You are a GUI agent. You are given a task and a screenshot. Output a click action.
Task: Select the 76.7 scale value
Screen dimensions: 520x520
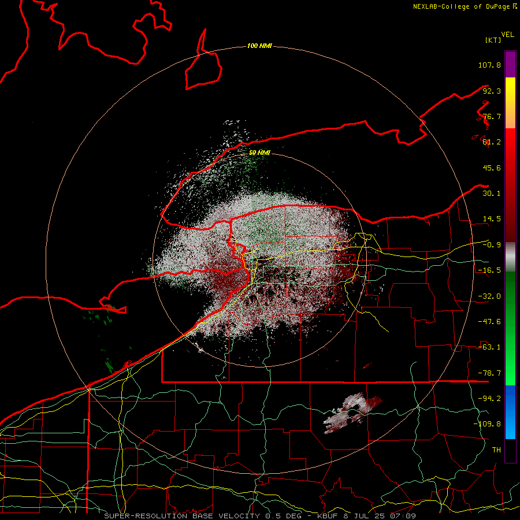tap(492, 116)
